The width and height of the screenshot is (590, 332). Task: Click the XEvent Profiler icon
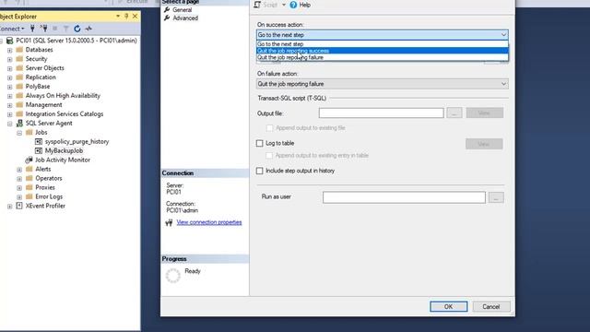19,206
